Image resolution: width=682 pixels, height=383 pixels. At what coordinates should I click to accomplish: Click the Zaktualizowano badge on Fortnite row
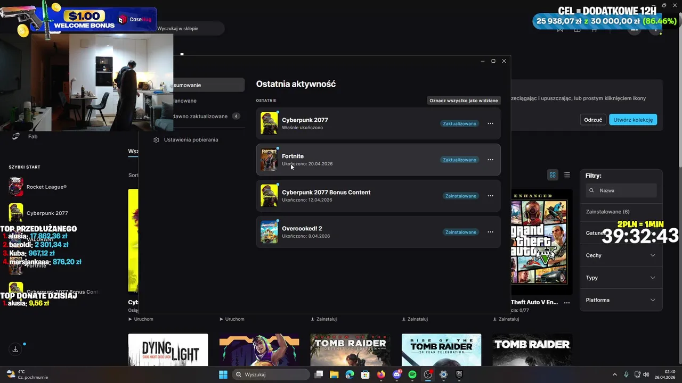(459, 160)
